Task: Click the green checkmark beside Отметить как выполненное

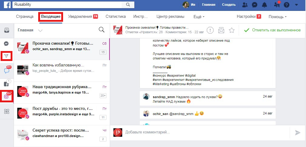Action: click(247, 30)
